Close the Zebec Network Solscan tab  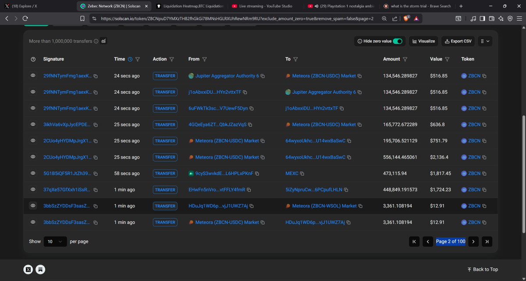click(x=146, y=6)
